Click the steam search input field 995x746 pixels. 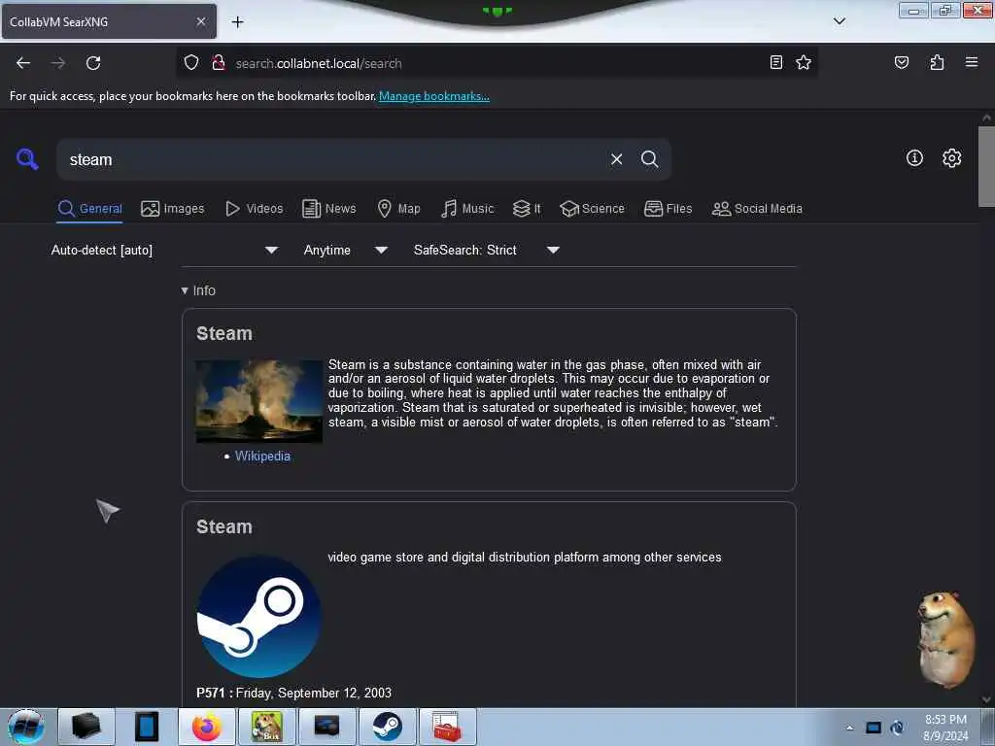330,160
